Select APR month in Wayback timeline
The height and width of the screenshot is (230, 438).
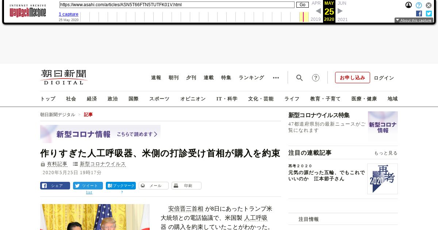316,3
